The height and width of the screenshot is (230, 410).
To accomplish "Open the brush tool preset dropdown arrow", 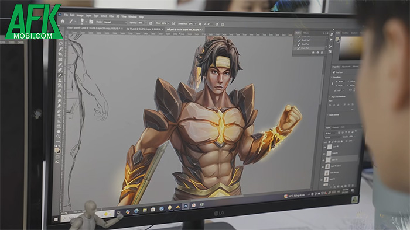I will click(x=75, y=22).
